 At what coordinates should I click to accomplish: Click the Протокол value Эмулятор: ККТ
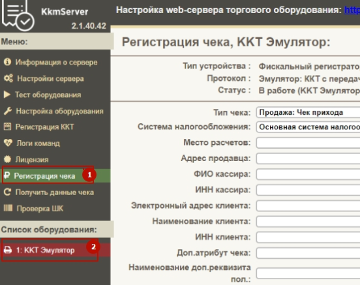click(309, 79)
